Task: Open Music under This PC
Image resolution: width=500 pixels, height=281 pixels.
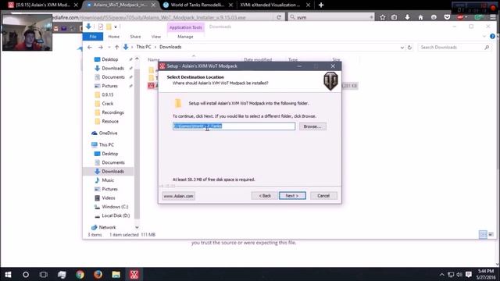Action: click(x=108, y=180)
